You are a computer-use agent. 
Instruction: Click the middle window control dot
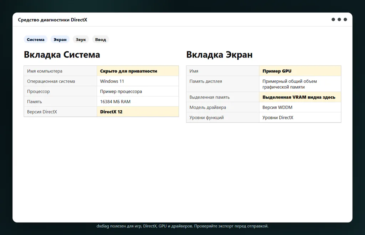(339, 19)
